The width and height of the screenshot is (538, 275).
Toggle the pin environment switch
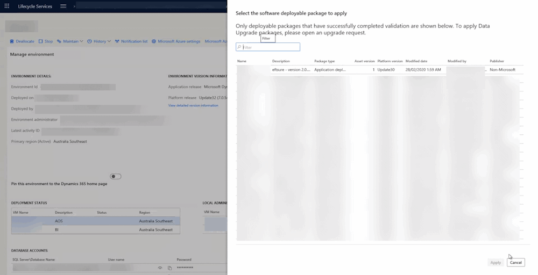click(116, 176)
